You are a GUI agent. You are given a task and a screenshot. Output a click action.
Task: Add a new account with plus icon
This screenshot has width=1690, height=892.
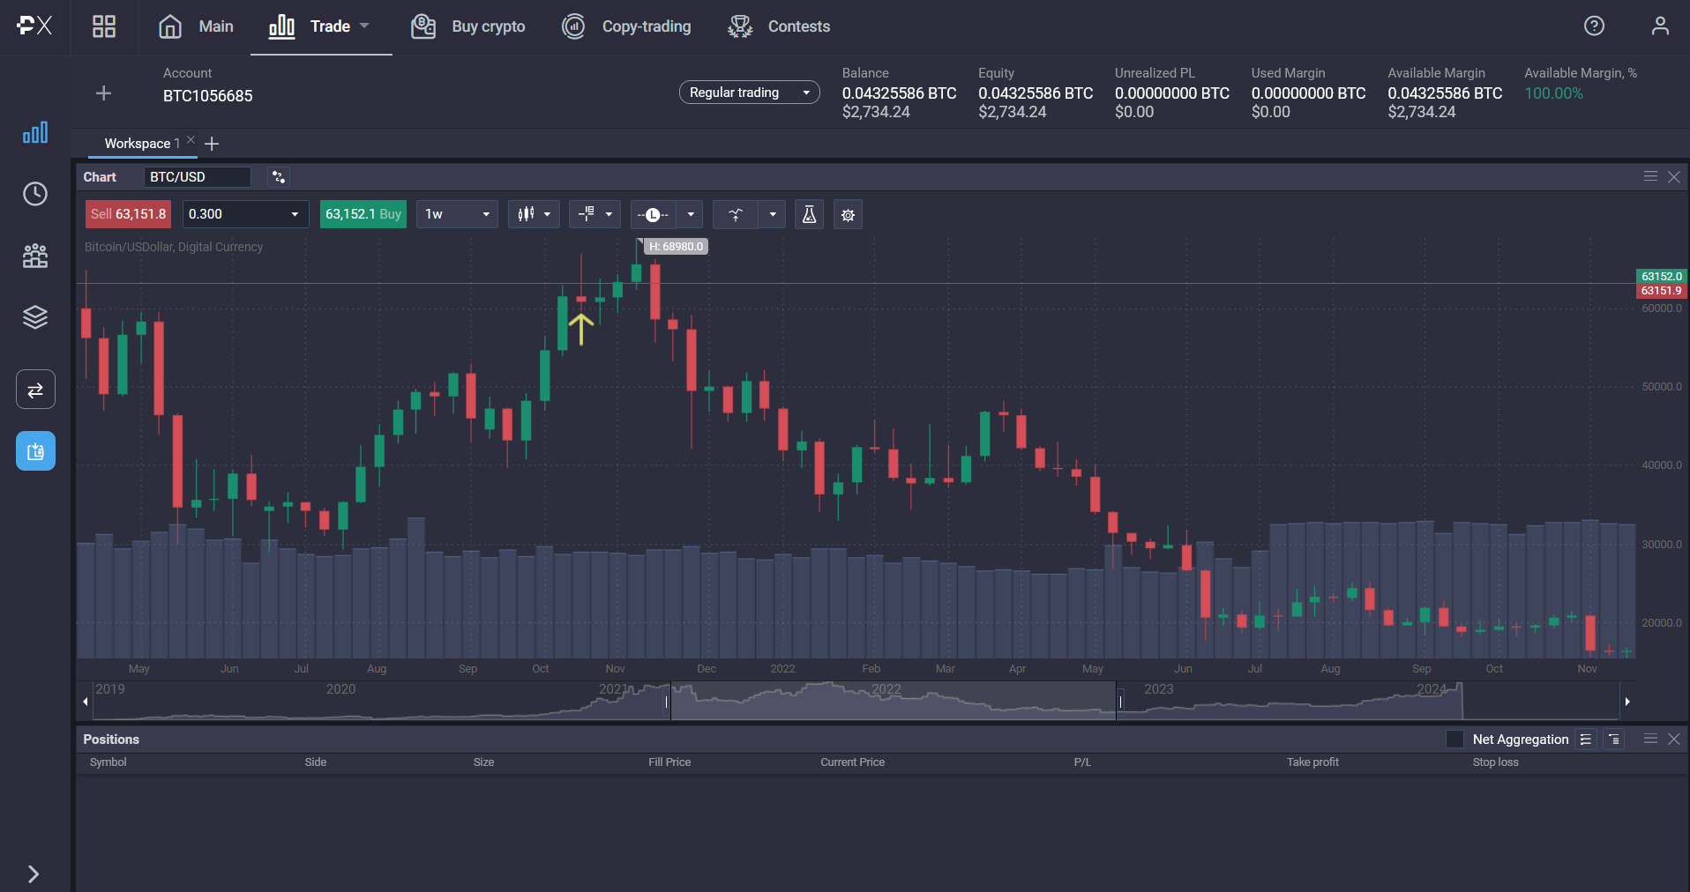point(103,93)
